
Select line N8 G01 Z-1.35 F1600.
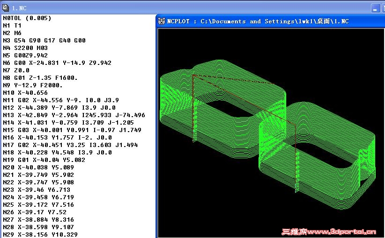coord(40,78)
